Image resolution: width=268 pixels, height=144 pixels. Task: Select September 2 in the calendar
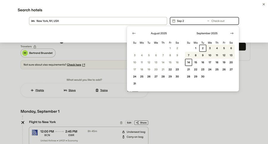(203, 48)
